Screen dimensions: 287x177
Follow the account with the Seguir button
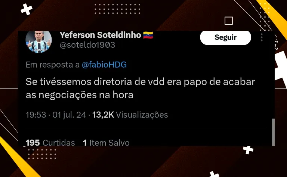point(225,38)
